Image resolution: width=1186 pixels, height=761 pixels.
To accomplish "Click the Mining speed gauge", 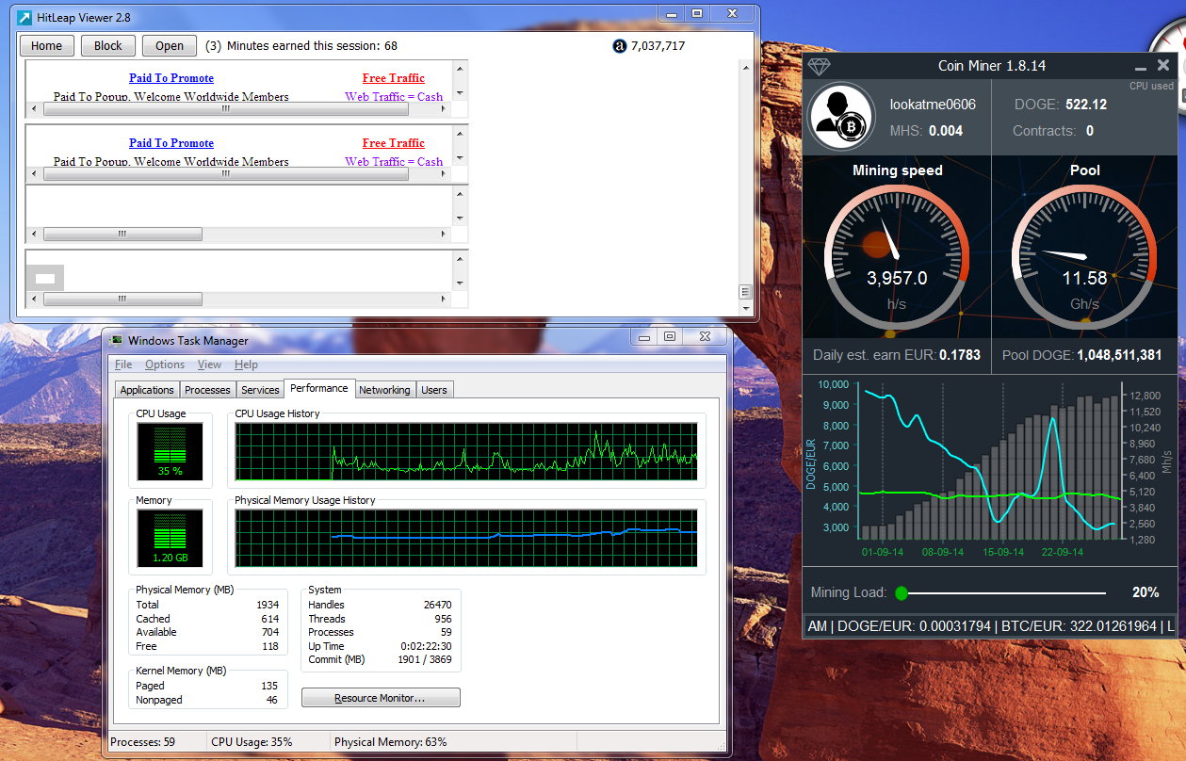I will tap(896, 256).
